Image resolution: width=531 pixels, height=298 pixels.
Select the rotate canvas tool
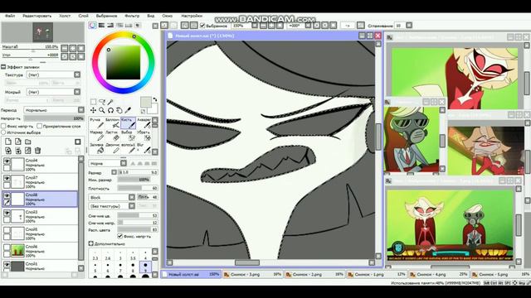pyautogui.click(x=110, y=110)
